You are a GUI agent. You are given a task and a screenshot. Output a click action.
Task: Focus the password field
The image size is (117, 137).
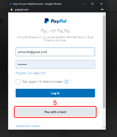tap(55, 64)
